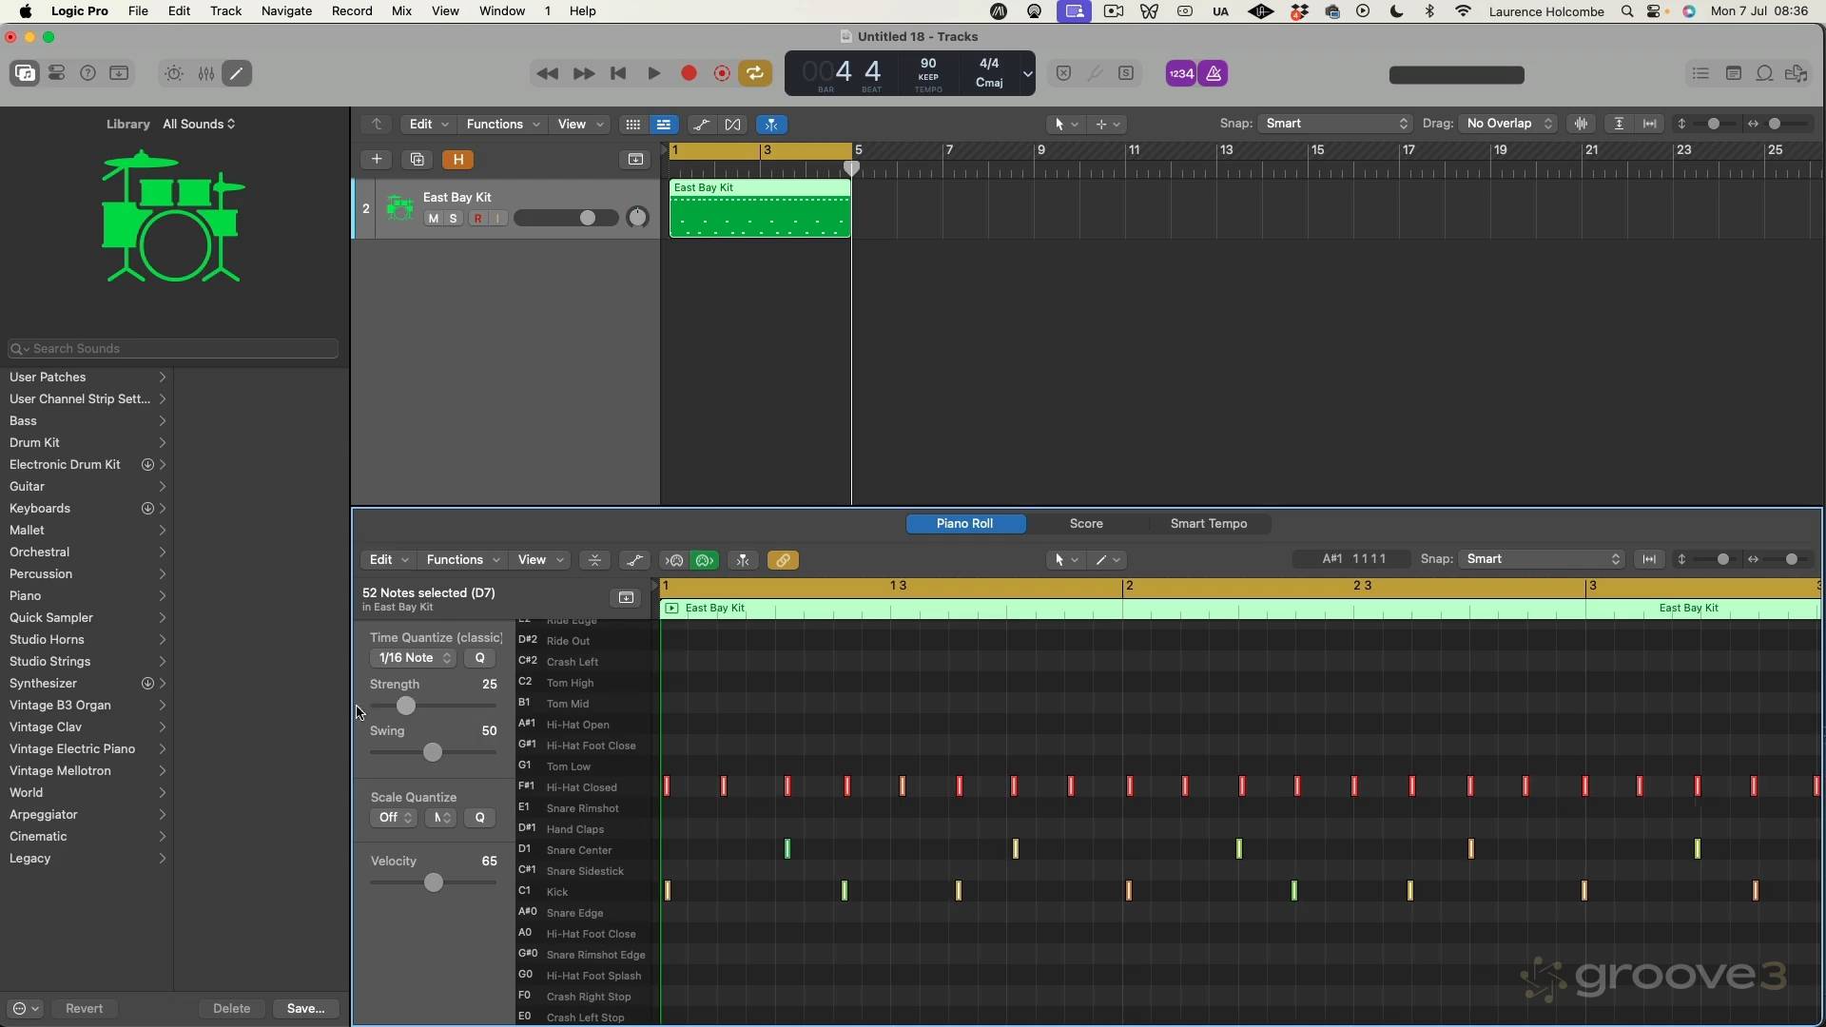Click the Fast Forward transport button
The image size is (1826, 1027).
(584, 73)
